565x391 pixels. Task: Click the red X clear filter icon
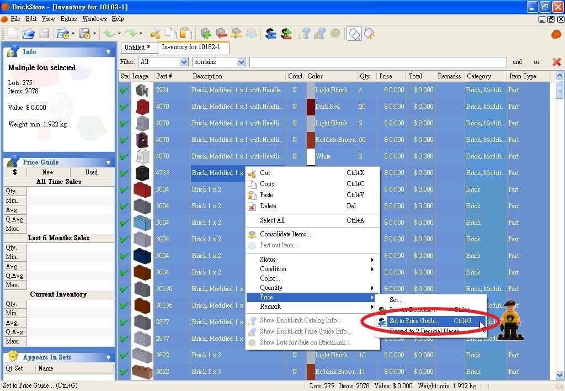[x=556, y=62]
